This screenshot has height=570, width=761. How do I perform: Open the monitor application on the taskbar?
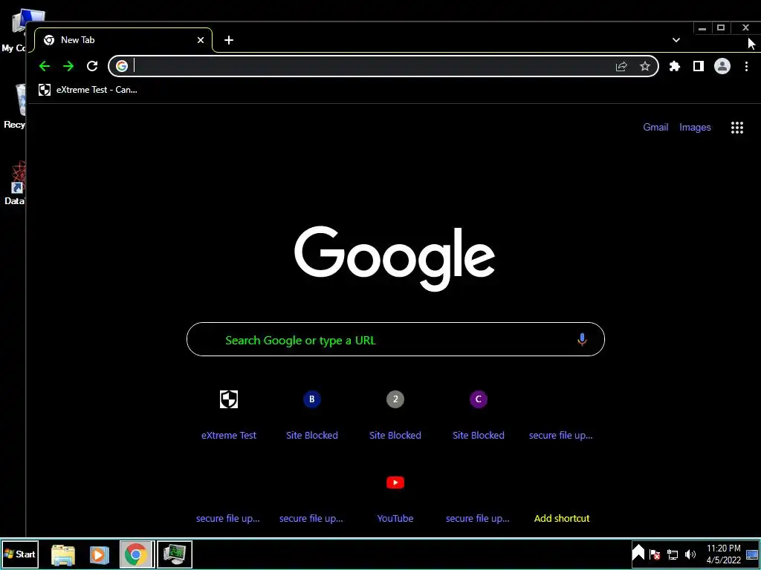[x=175, y=554]
